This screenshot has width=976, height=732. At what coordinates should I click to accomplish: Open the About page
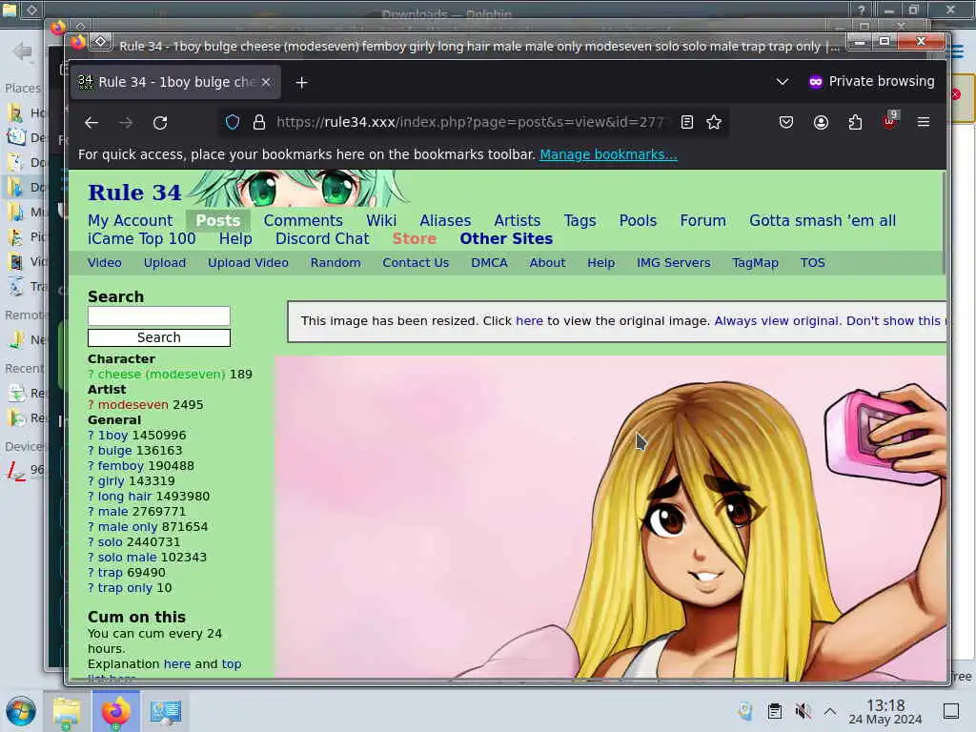pyautogui.click(x=547, y=263)
